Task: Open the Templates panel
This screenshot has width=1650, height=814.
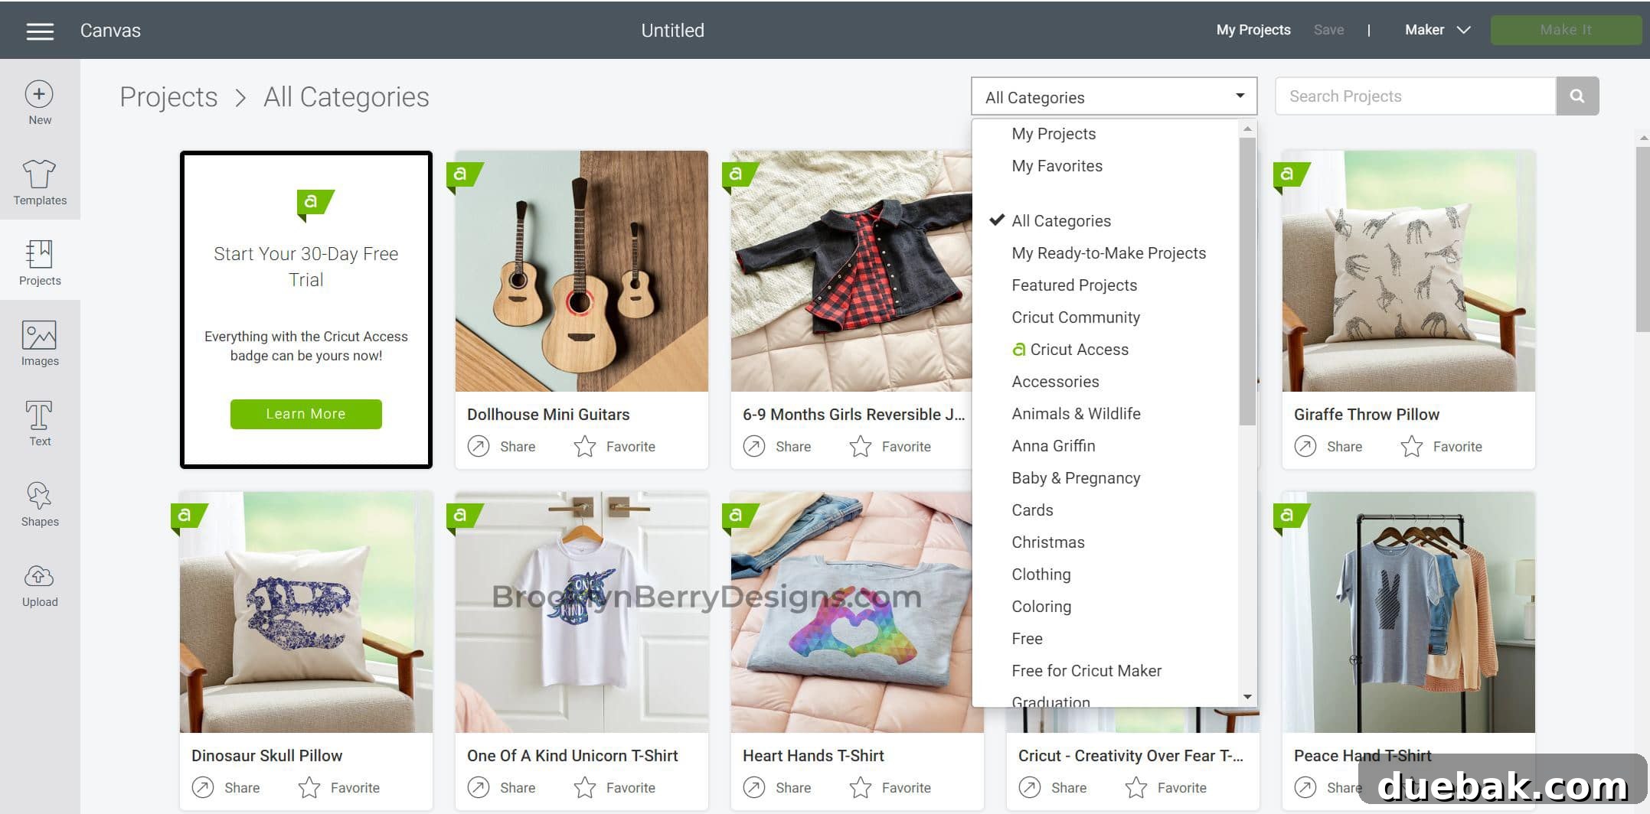Action: pos(40,183)
